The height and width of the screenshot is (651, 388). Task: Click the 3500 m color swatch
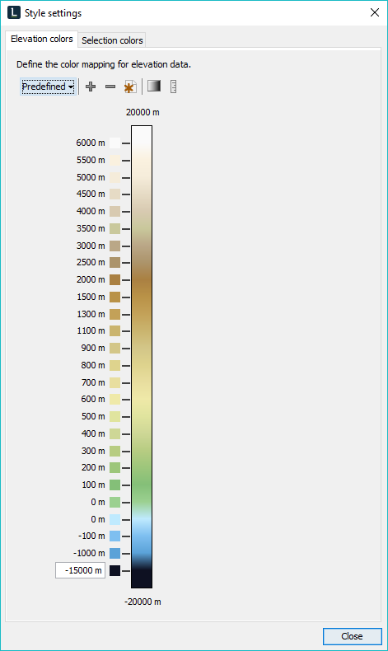115,228
